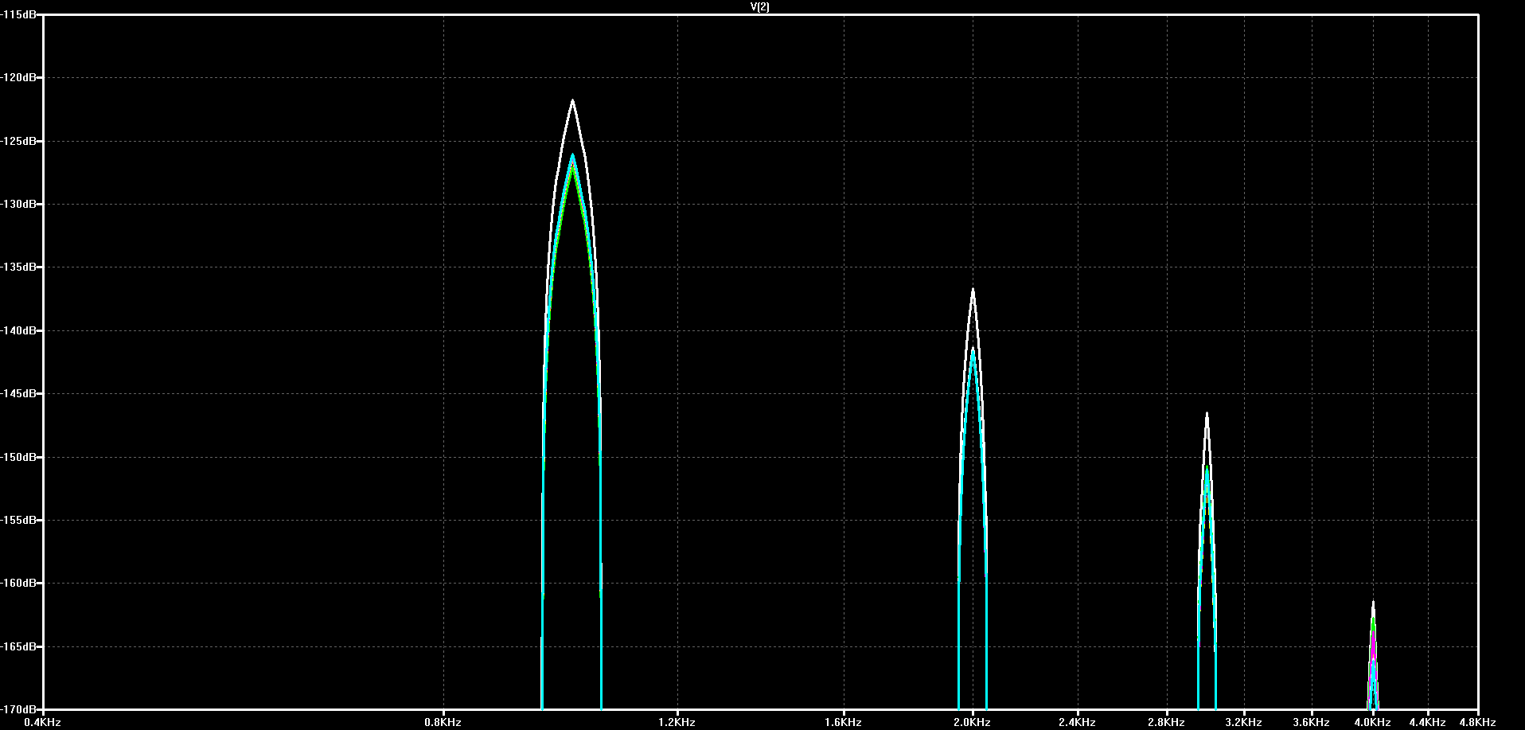Click the V[2] trace label
The width and height of the screenshot is (1525, 730).
[760, 6]
